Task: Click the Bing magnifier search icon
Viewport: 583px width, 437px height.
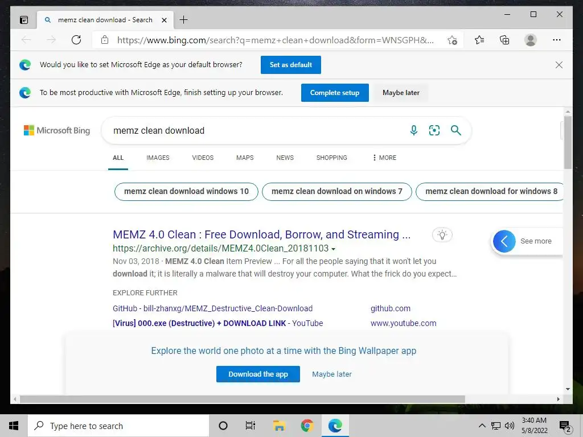Action: tap(456, 130)
